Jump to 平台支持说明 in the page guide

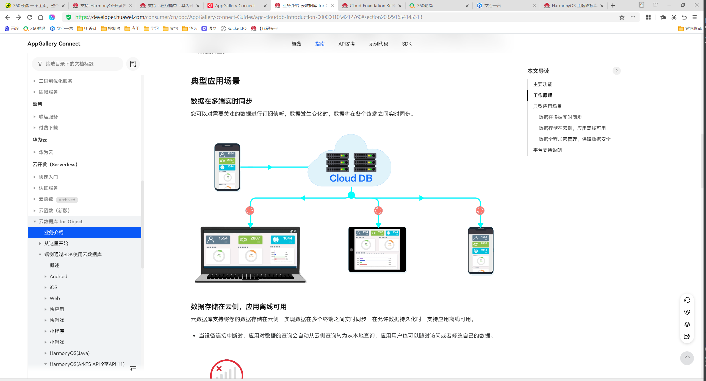(547, 150)
